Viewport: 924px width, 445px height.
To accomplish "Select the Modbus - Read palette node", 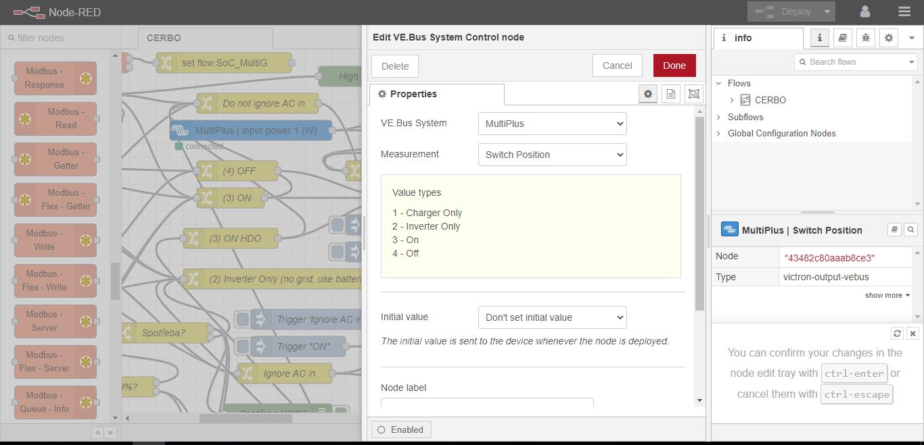I will [55, 119].
